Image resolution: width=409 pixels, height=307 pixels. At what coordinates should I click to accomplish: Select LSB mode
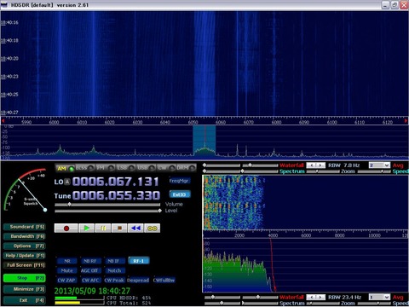[125, 168]
